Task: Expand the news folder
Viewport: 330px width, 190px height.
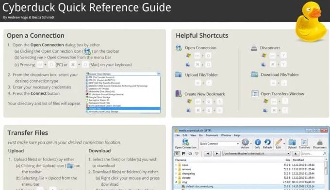Action: [x=176, y=165]
